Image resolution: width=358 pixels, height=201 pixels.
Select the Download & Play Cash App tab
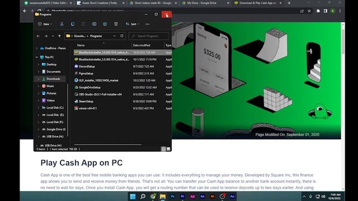point(258,3)
